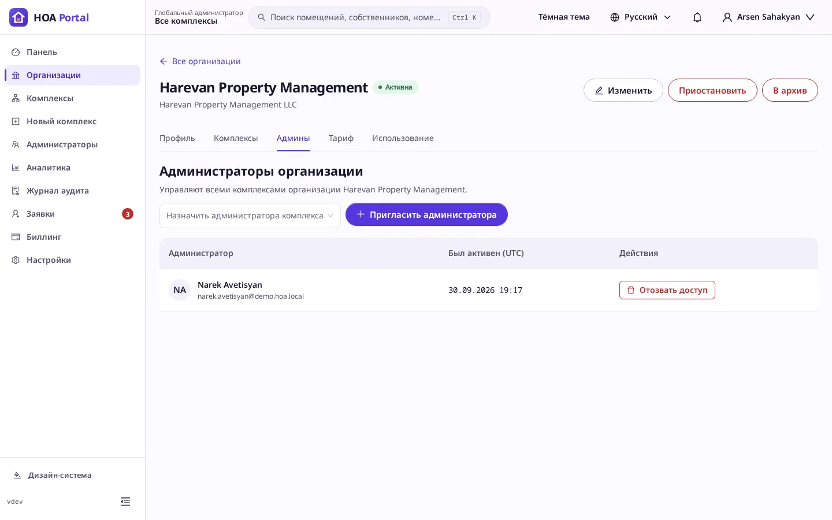Image resolution: width=832 pixels, height=520 pixels.
Task: Toggle Тёмная тема dark theme
Action: [x=564, y=17]
